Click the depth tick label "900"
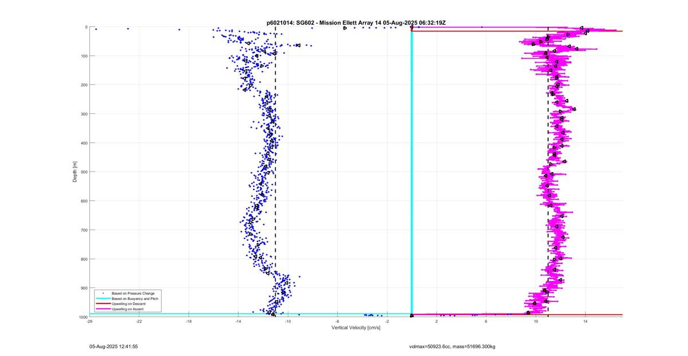The width and height of the screenshot is (688, 356). pos(84,288)
